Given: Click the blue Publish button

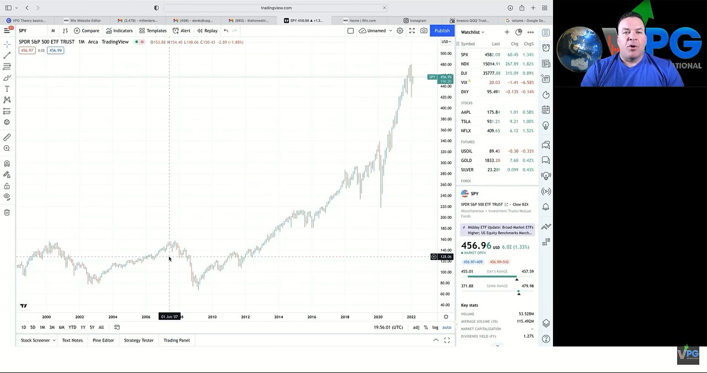Looking at the screenshot, I should coord(442,31).
